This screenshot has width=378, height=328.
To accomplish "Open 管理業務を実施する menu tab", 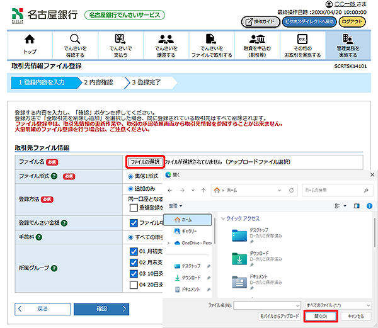I will (345, 44).
